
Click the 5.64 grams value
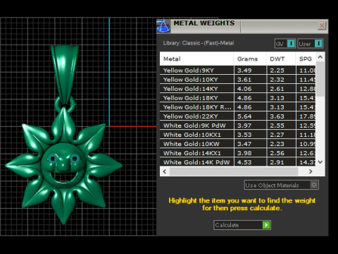click(244, 116)
